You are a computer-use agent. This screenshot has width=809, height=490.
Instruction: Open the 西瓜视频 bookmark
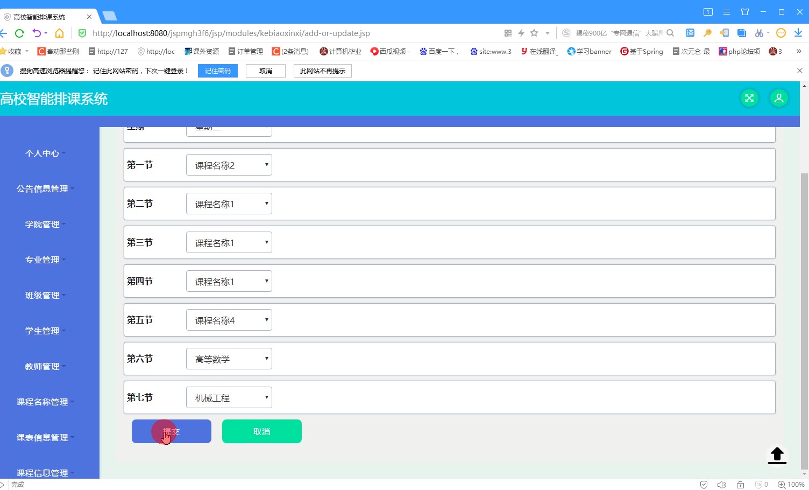(x=391, y=51)
